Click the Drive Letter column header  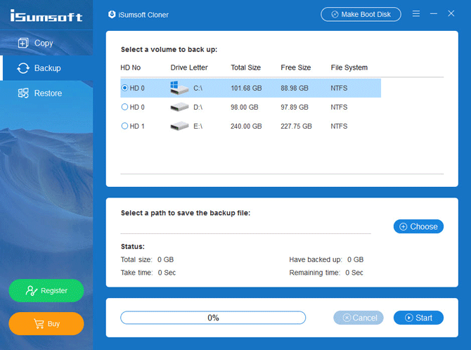coord(189,67)
